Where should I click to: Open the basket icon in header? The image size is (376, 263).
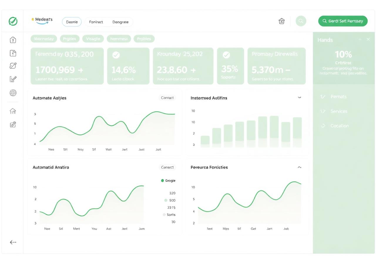[x=281, y=21]
